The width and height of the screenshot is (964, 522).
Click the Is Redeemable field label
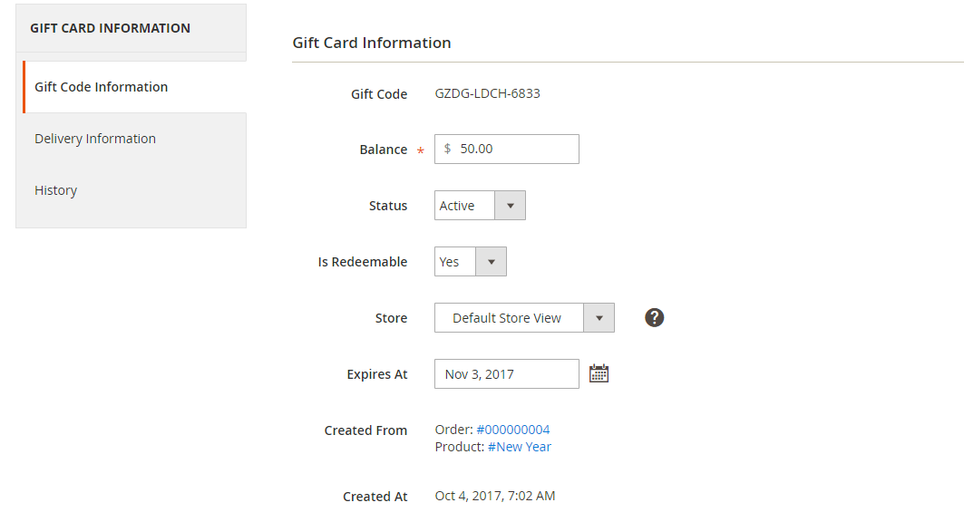coord(362,262)
